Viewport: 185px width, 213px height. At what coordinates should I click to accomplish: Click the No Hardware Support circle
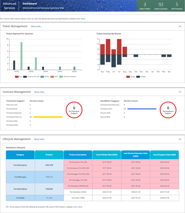(168, 110)
